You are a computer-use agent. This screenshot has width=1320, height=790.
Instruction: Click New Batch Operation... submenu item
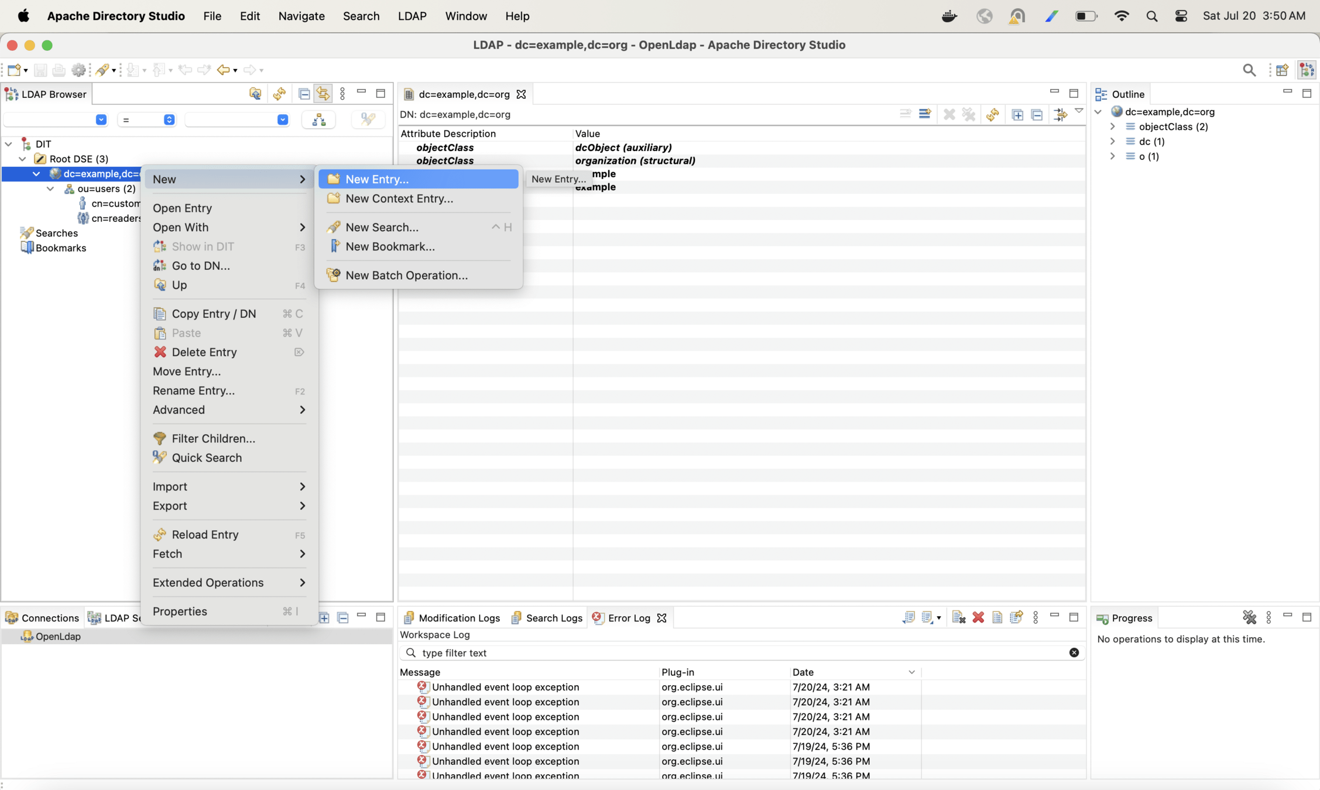[x=406, y=275]
